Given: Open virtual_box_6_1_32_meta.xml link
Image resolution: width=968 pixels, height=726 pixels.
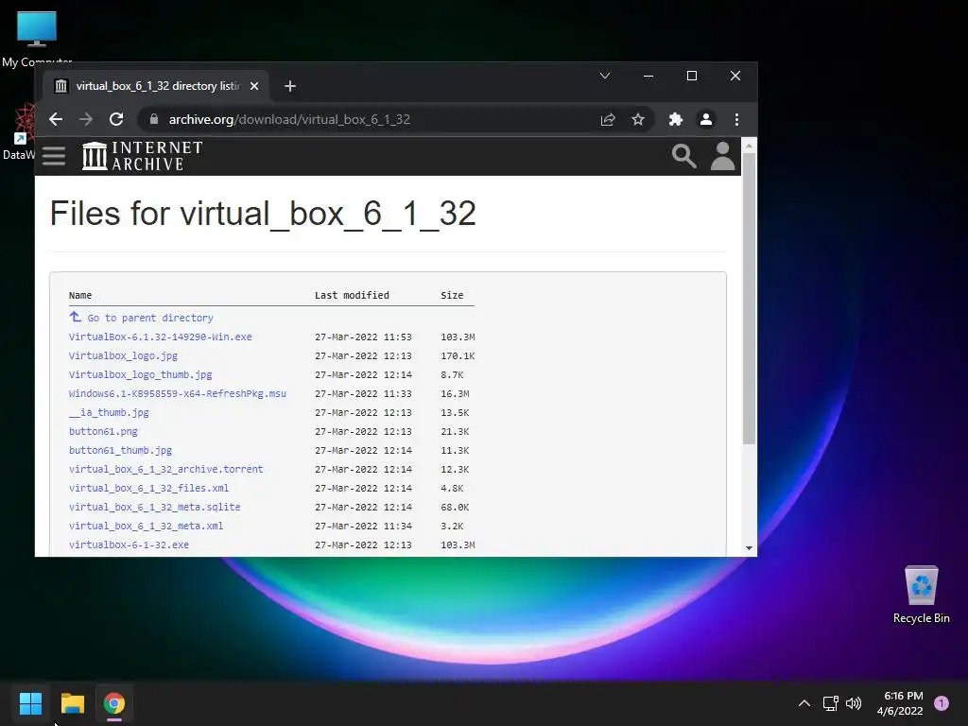Looking at the screenshot, I should coord(147,526).
